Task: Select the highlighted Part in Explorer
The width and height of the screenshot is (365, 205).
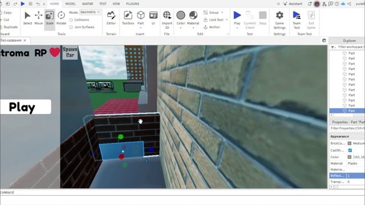Action: (x=347, y=111)
